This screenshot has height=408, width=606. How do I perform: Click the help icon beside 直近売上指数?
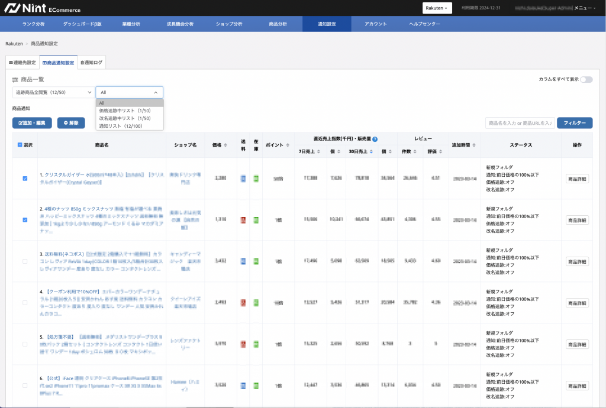[375, 140]
